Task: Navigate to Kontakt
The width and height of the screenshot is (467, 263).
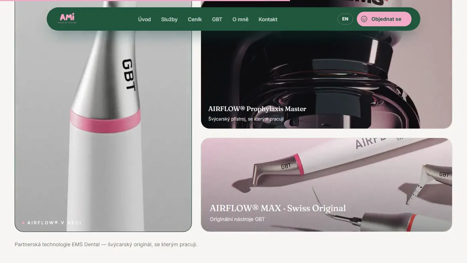Action: click(x=268, y=19)
